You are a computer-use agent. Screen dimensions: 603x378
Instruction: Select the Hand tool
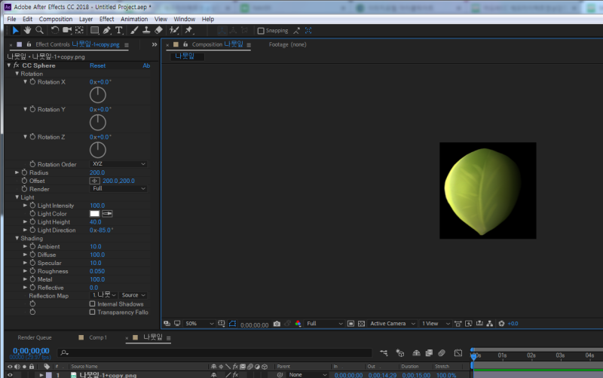tap(27, 30)
